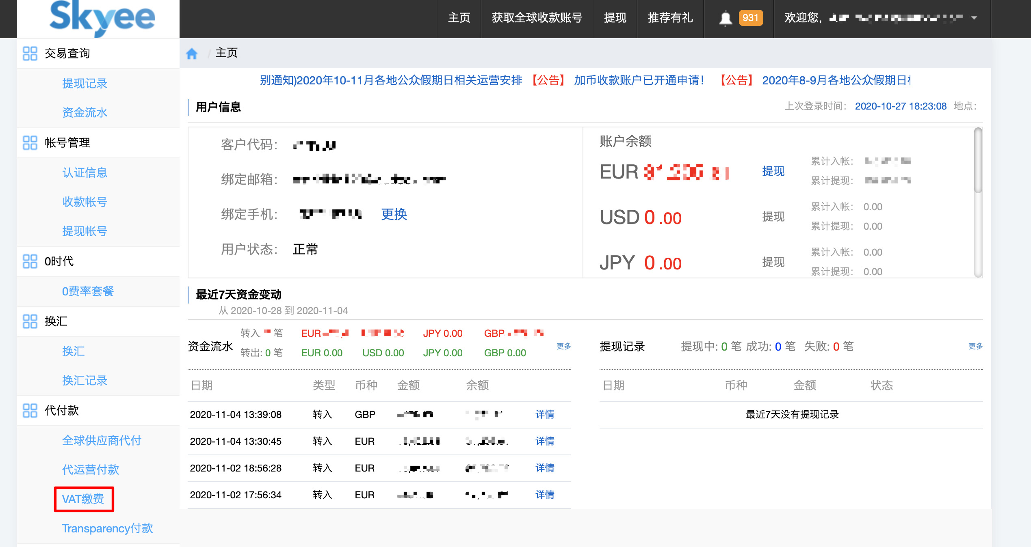Expand the welcome user dropdown arrow
Viewport: 1031px width, 547px height.
click(x=974, y=18)
